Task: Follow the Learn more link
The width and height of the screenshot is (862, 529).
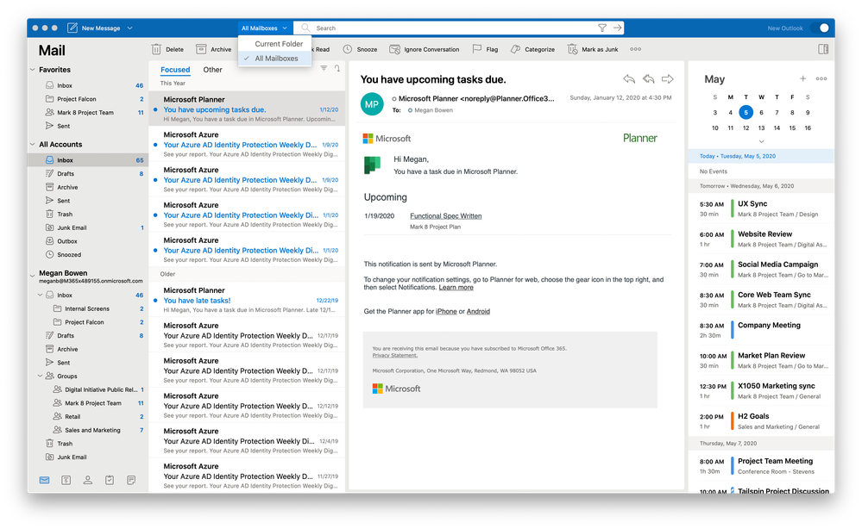Action: [x=456, y=288]
